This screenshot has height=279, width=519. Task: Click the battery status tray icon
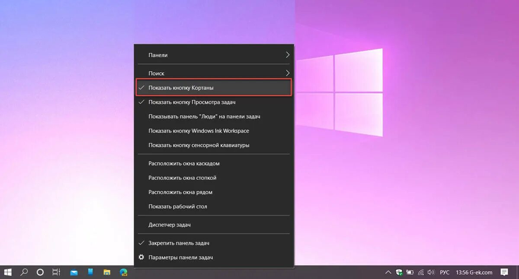click(410, 273)
